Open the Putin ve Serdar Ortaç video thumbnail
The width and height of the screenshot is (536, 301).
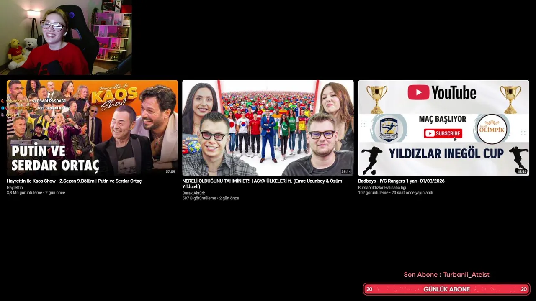[x=92, y=128]
